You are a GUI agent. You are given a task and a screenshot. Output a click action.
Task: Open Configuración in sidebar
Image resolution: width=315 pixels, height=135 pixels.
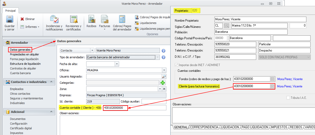coord(19,124)
